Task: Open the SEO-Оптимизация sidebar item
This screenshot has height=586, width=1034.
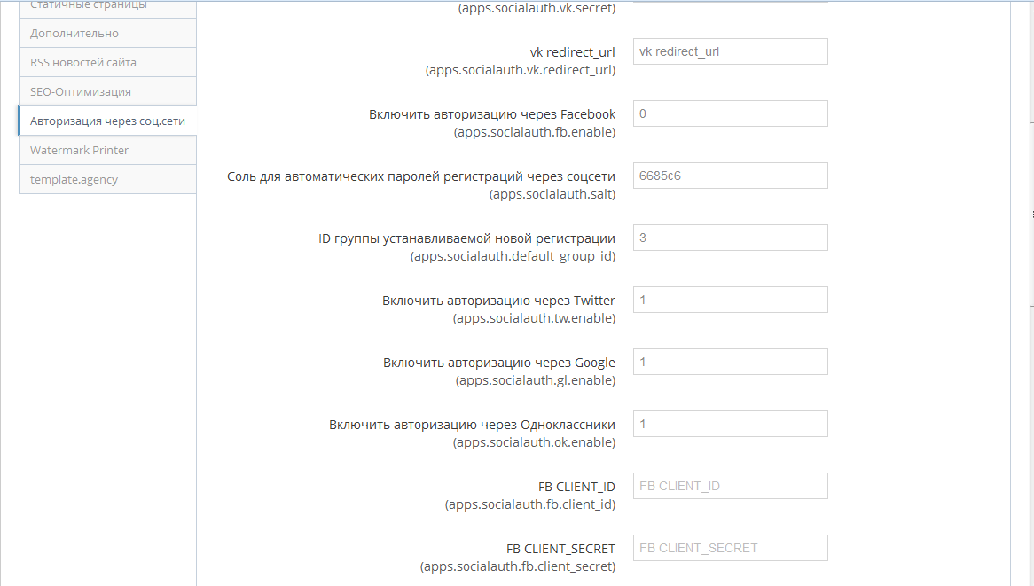Action: pos(81,92)
